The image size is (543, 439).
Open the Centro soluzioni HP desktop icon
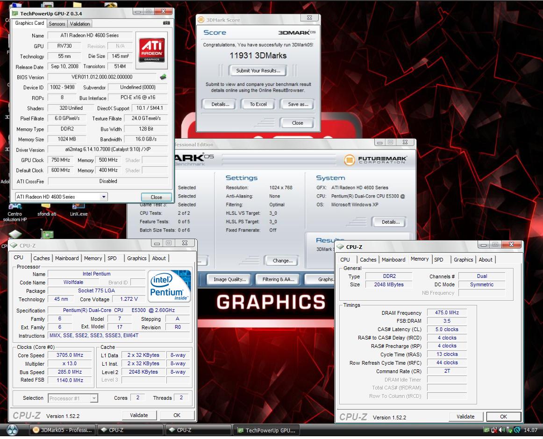[x=14, y=212]
